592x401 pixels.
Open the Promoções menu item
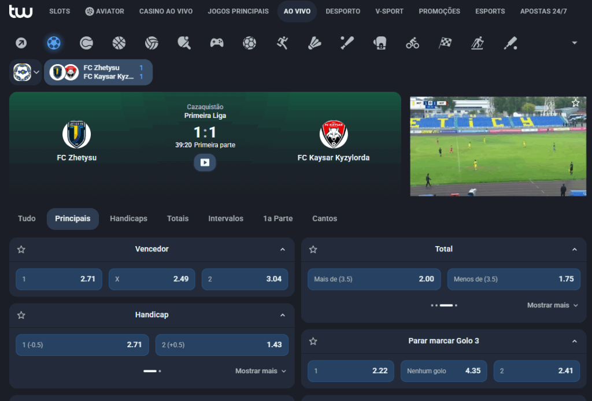click(x=439, y=11)
